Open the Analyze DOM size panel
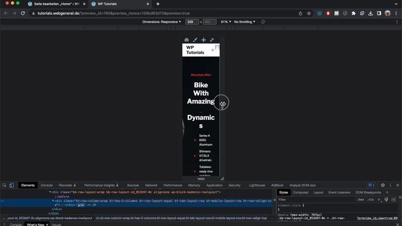The height and width of the screenshot is (226, 402). pyautogui.click(x=303, y=185)
